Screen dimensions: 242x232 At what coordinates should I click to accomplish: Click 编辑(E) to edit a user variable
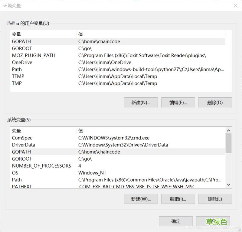[x=178, y=102]
